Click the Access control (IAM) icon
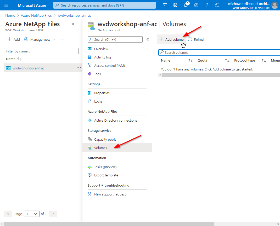This screenshot has height=226, width=280. click(90, 66)
